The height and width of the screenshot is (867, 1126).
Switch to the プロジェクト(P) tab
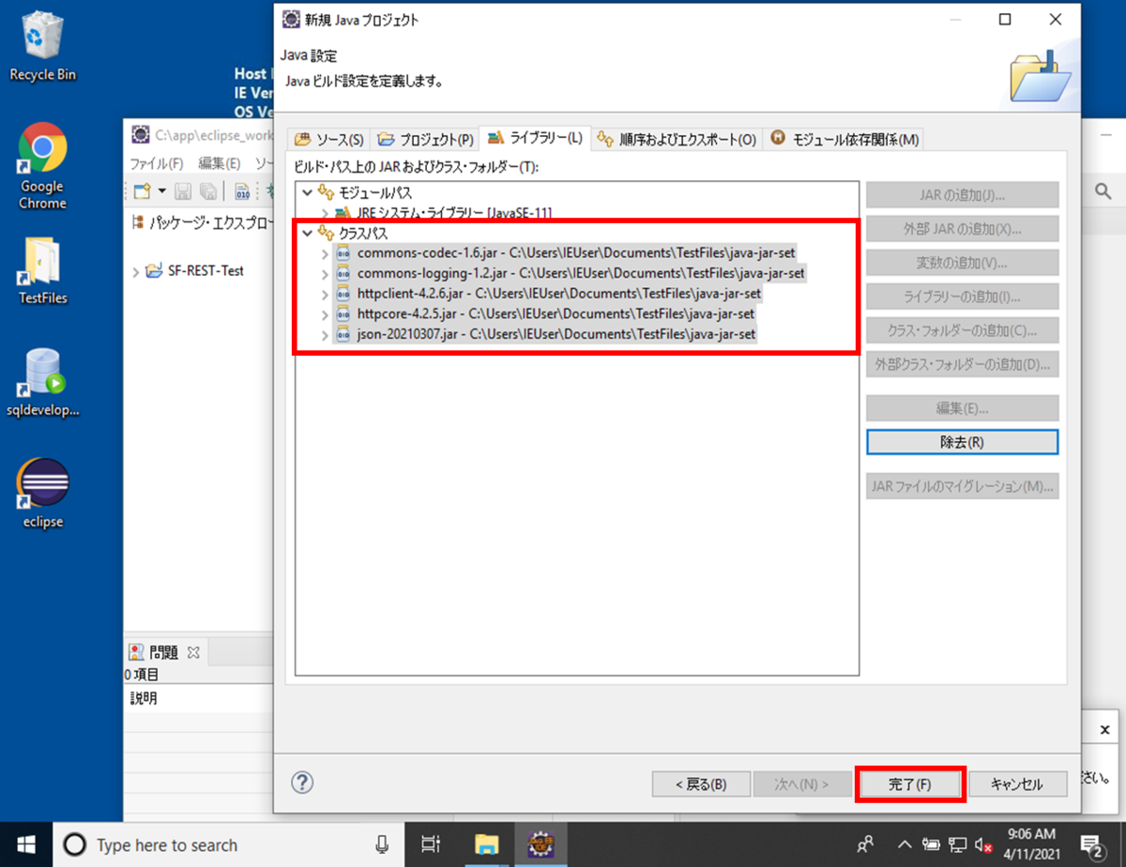[x=425, y=139]
